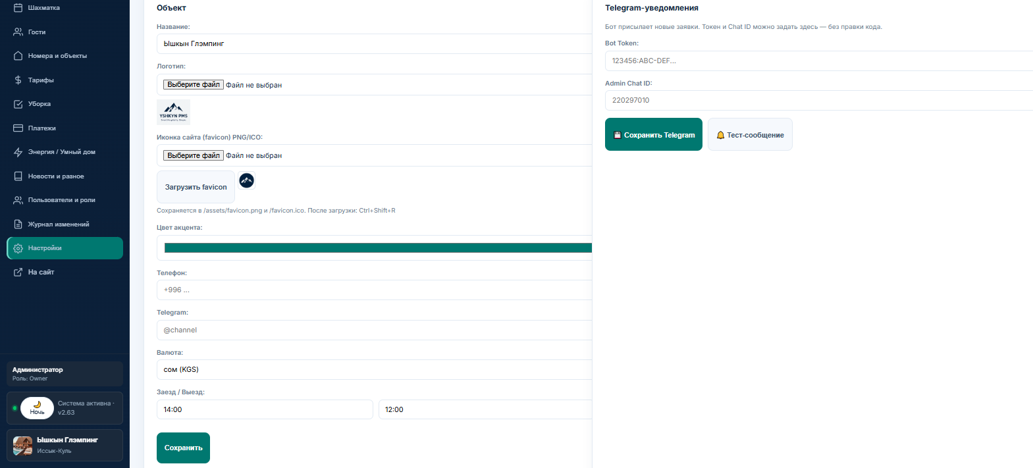
Task: Click the Название input field
Action: pyautogui.click(x=374, y=43)
